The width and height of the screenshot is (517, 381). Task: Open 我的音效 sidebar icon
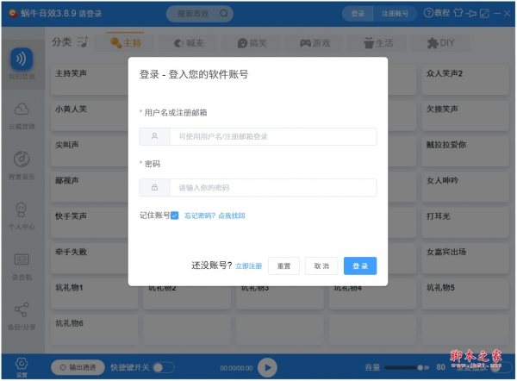[x=22, y=59]
